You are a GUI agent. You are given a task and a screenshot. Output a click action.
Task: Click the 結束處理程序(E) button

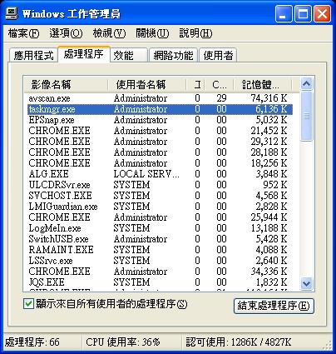(x=274, y=306)
